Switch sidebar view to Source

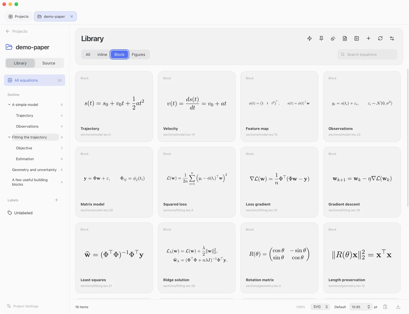tap(49, 63)
